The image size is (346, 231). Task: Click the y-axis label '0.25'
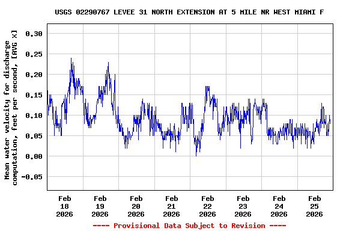point(34,54)
